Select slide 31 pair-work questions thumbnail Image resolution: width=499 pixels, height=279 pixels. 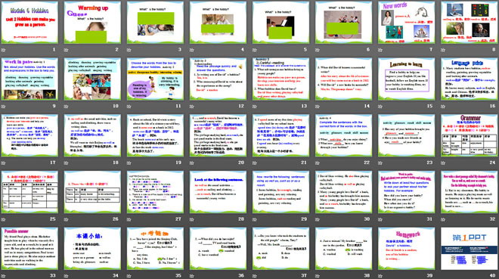[407, 192]
